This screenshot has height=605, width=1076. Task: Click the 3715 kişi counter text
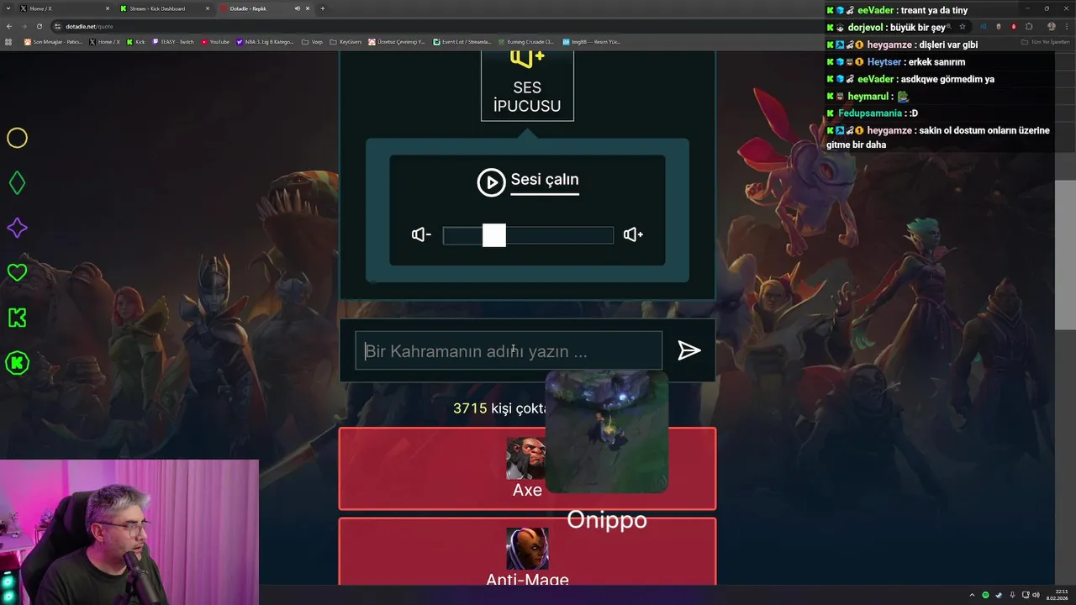pos(500,408)
